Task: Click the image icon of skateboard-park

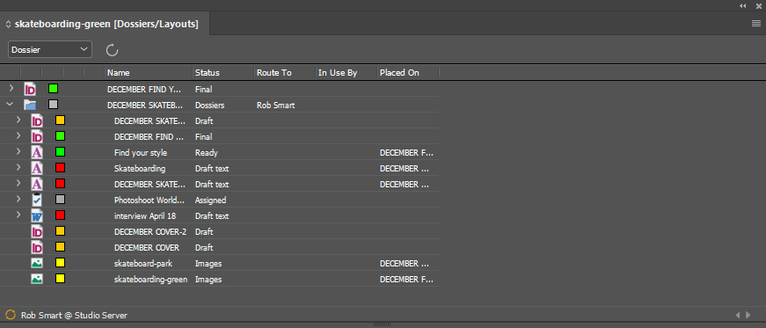Action: pos(37,263)
